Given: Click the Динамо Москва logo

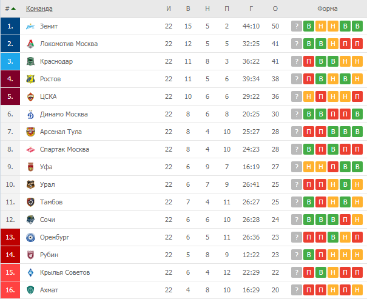Looking at the screenshot, I should (30, 114).
